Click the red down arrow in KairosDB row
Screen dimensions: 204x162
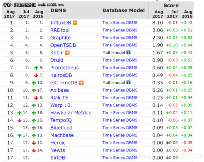[36, 75]
